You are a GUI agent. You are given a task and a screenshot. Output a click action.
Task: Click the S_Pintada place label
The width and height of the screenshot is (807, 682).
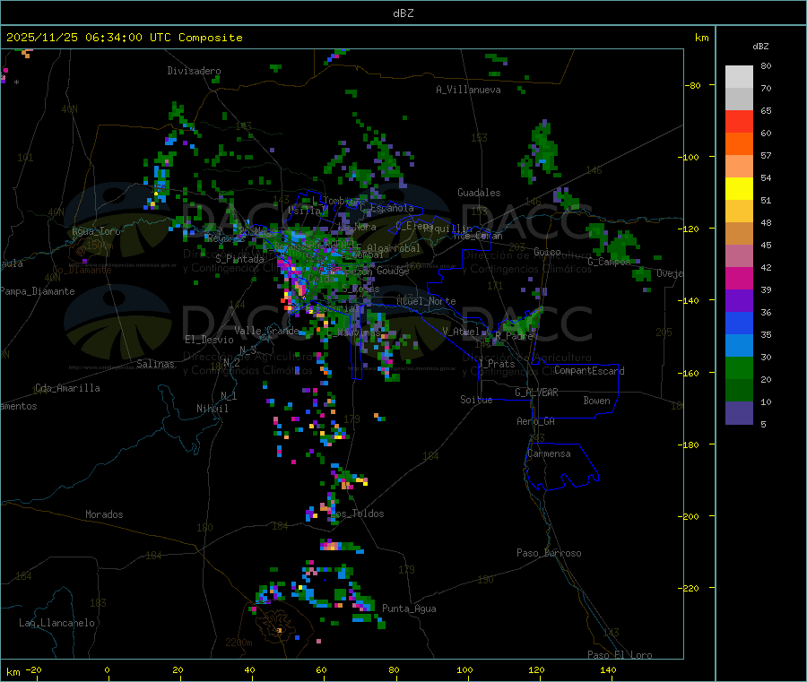[239, 259]
